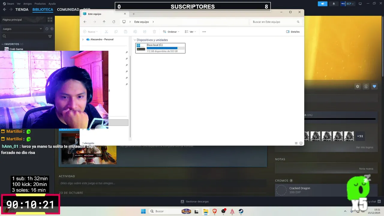Select the Disco local (C:) drive

(x=160, y=48)
